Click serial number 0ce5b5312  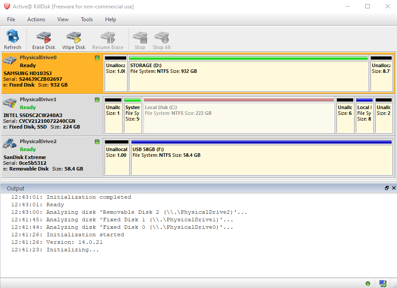click(33, 163)
